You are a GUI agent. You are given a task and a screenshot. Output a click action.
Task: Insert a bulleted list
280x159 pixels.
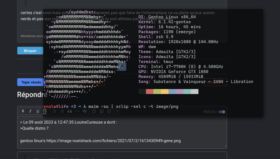pos(55,111)
